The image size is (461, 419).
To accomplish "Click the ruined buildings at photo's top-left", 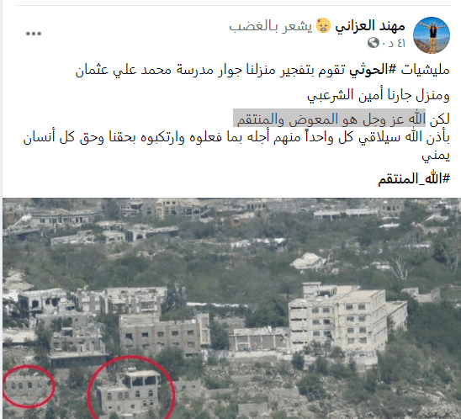I will coord(51,219).
